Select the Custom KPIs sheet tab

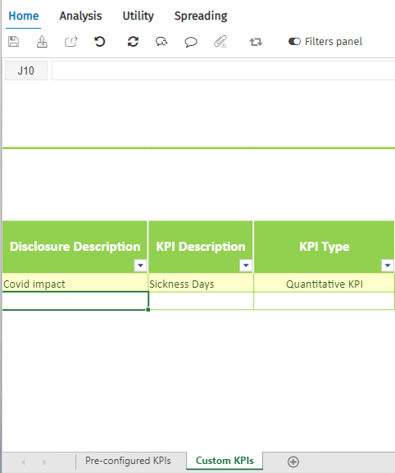(225, 461)
